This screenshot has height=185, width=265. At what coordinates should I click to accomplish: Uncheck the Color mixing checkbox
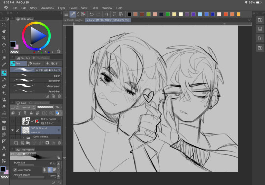point(15,170)
